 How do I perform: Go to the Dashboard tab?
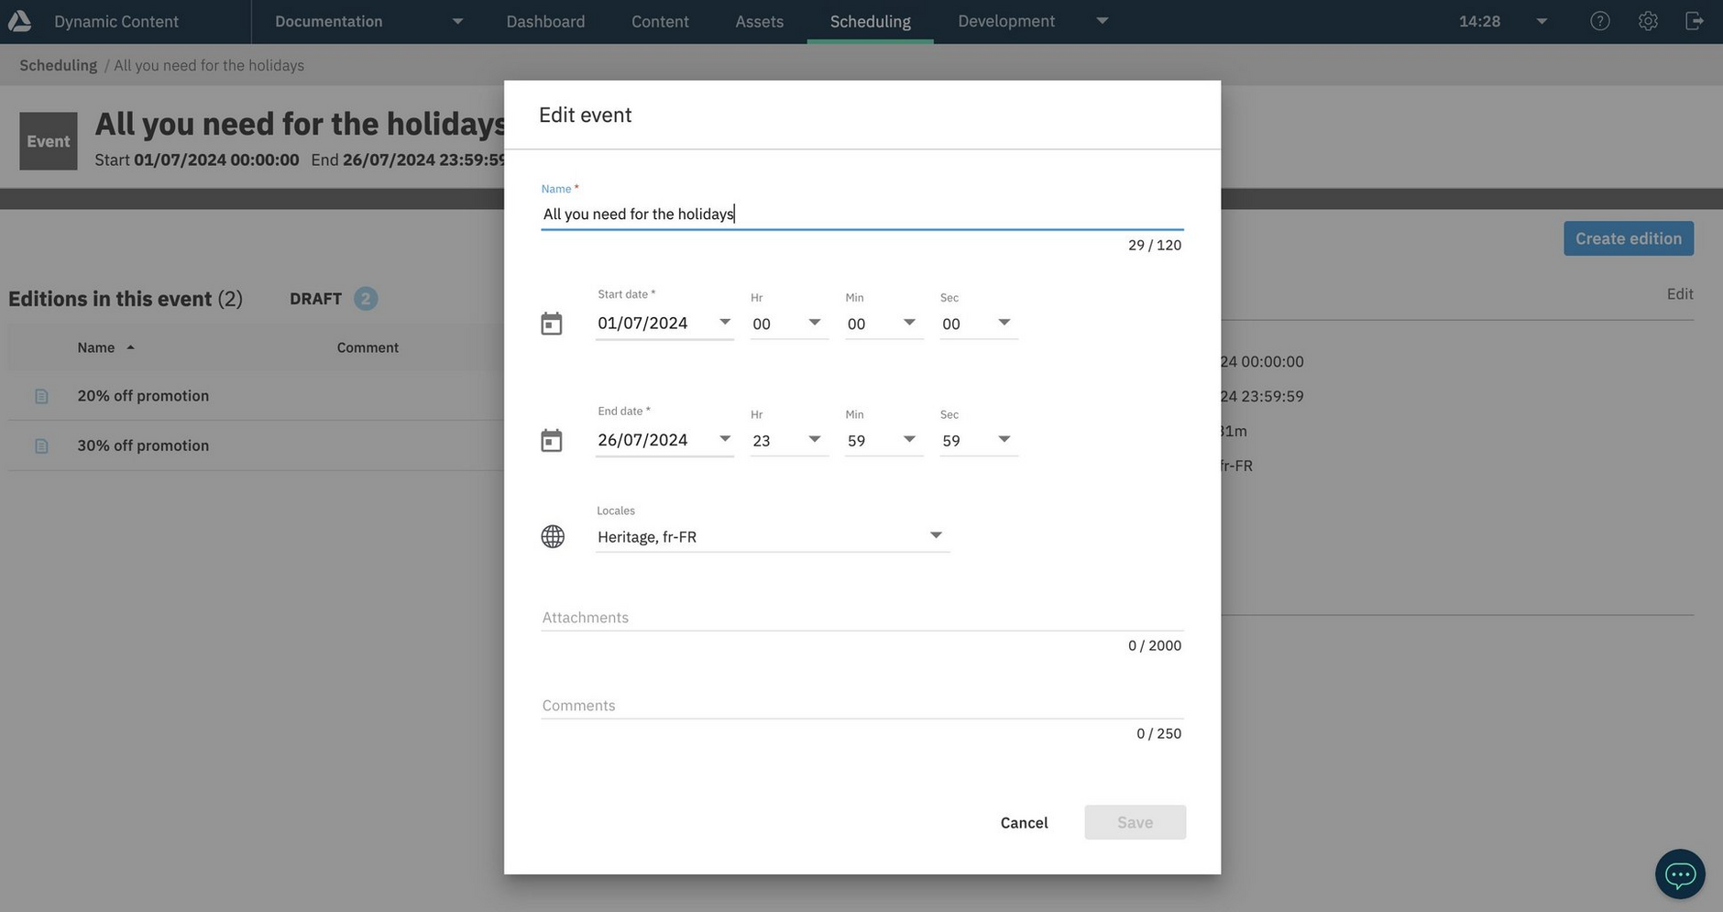pyautogui.click(x=545, y=21)
